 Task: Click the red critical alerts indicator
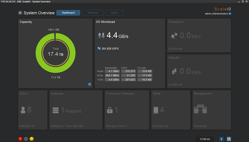pos(20,139)
